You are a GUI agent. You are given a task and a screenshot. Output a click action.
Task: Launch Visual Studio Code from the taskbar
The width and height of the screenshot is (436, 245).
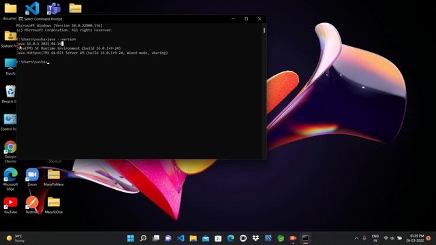point(181,238)
